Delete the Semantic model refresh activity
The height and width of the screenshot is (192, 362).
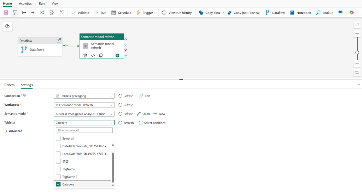[x=85, y=55]
